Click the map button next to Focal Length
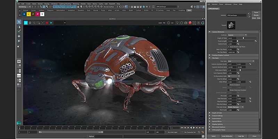 (x=255, y=41)
